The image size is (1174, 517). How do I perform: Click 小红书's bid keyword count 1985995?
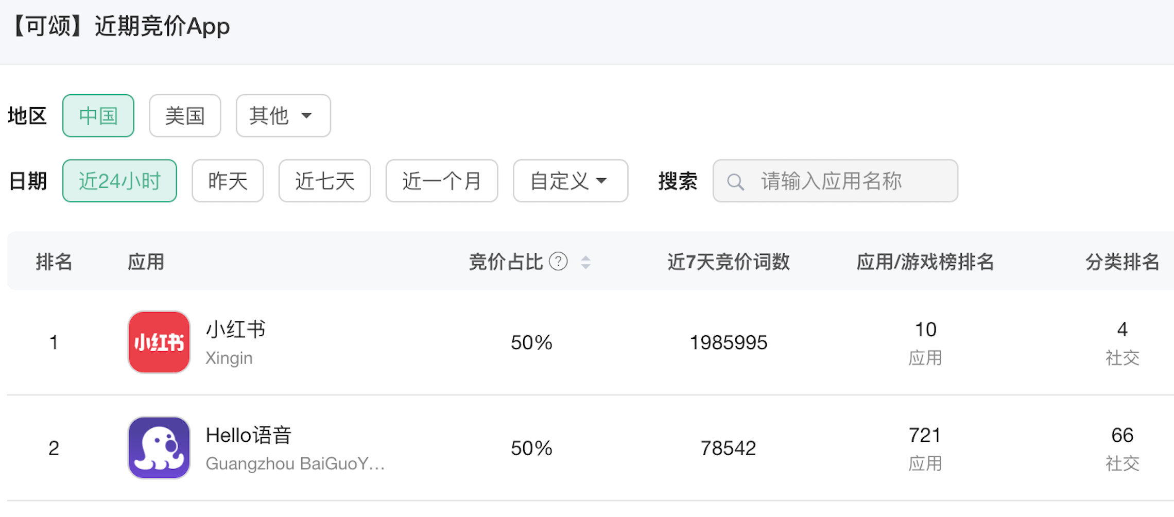click(x=728, y=342)
